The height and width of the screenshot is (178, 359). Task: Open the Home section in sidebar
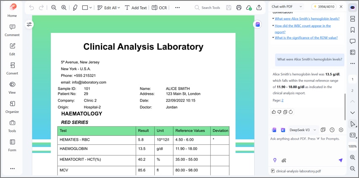click(x=12, y=10)
